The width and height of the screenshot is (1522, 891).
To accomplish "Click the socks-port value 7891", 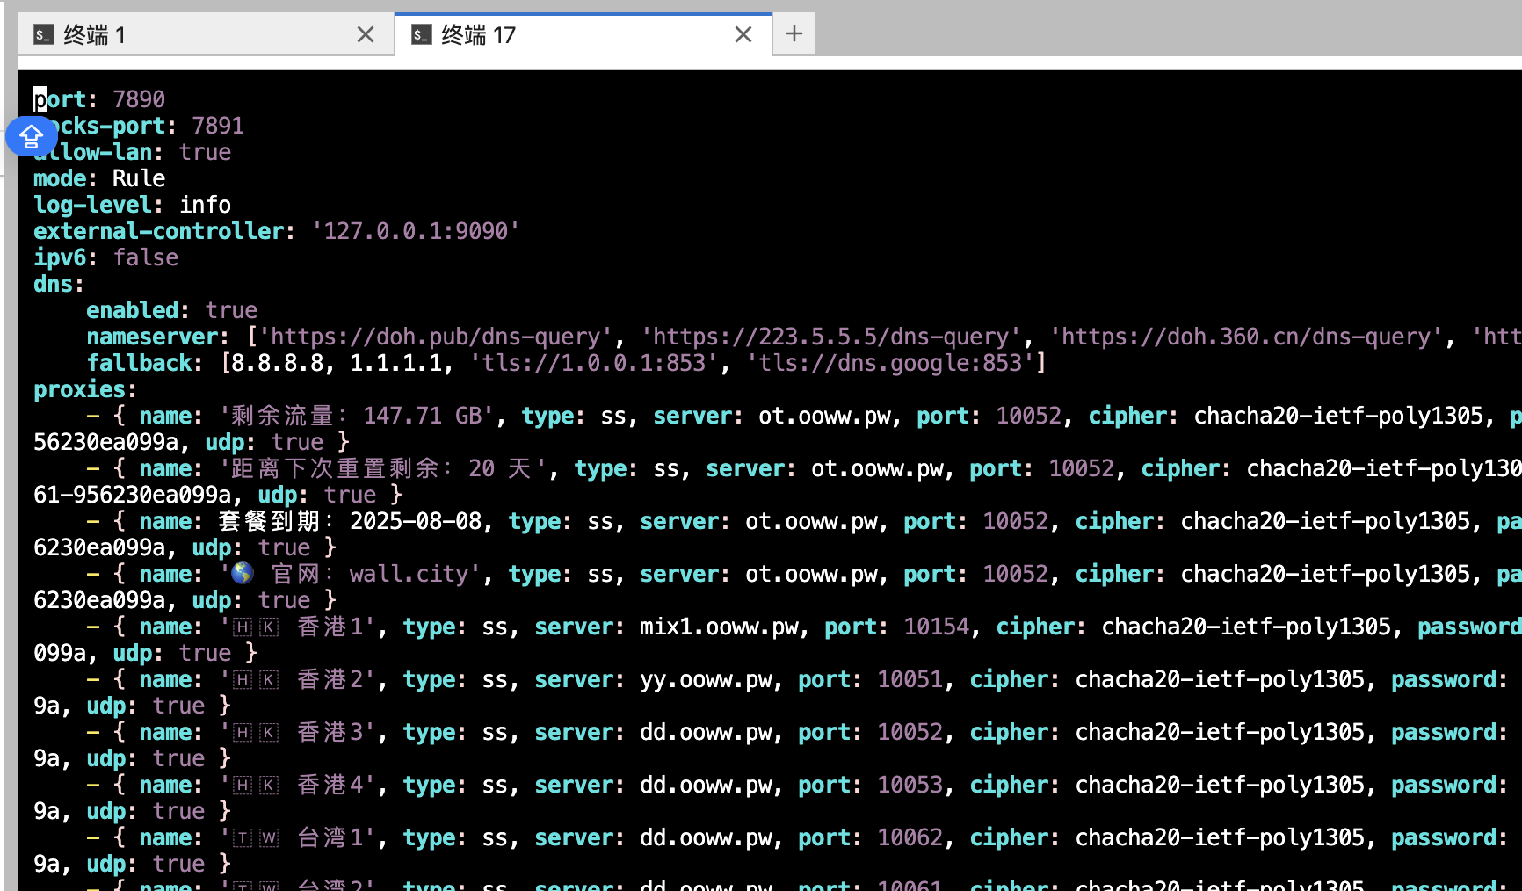I will tap(218, 126).
